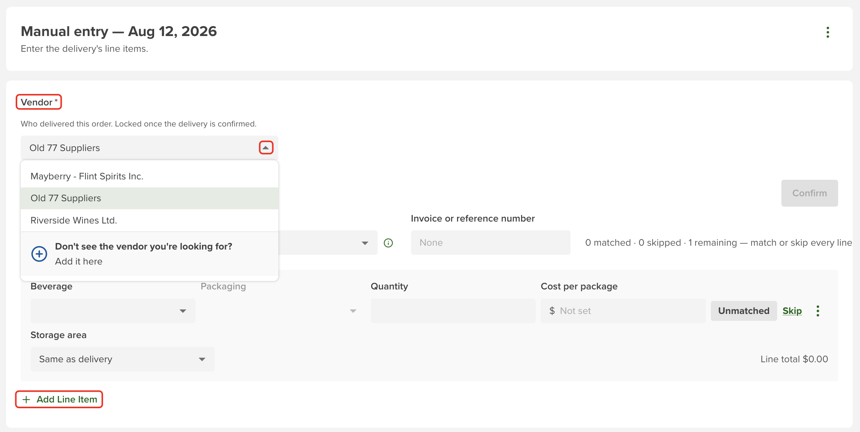
Task: Skip this line item
Action: (x=792, y=311)
